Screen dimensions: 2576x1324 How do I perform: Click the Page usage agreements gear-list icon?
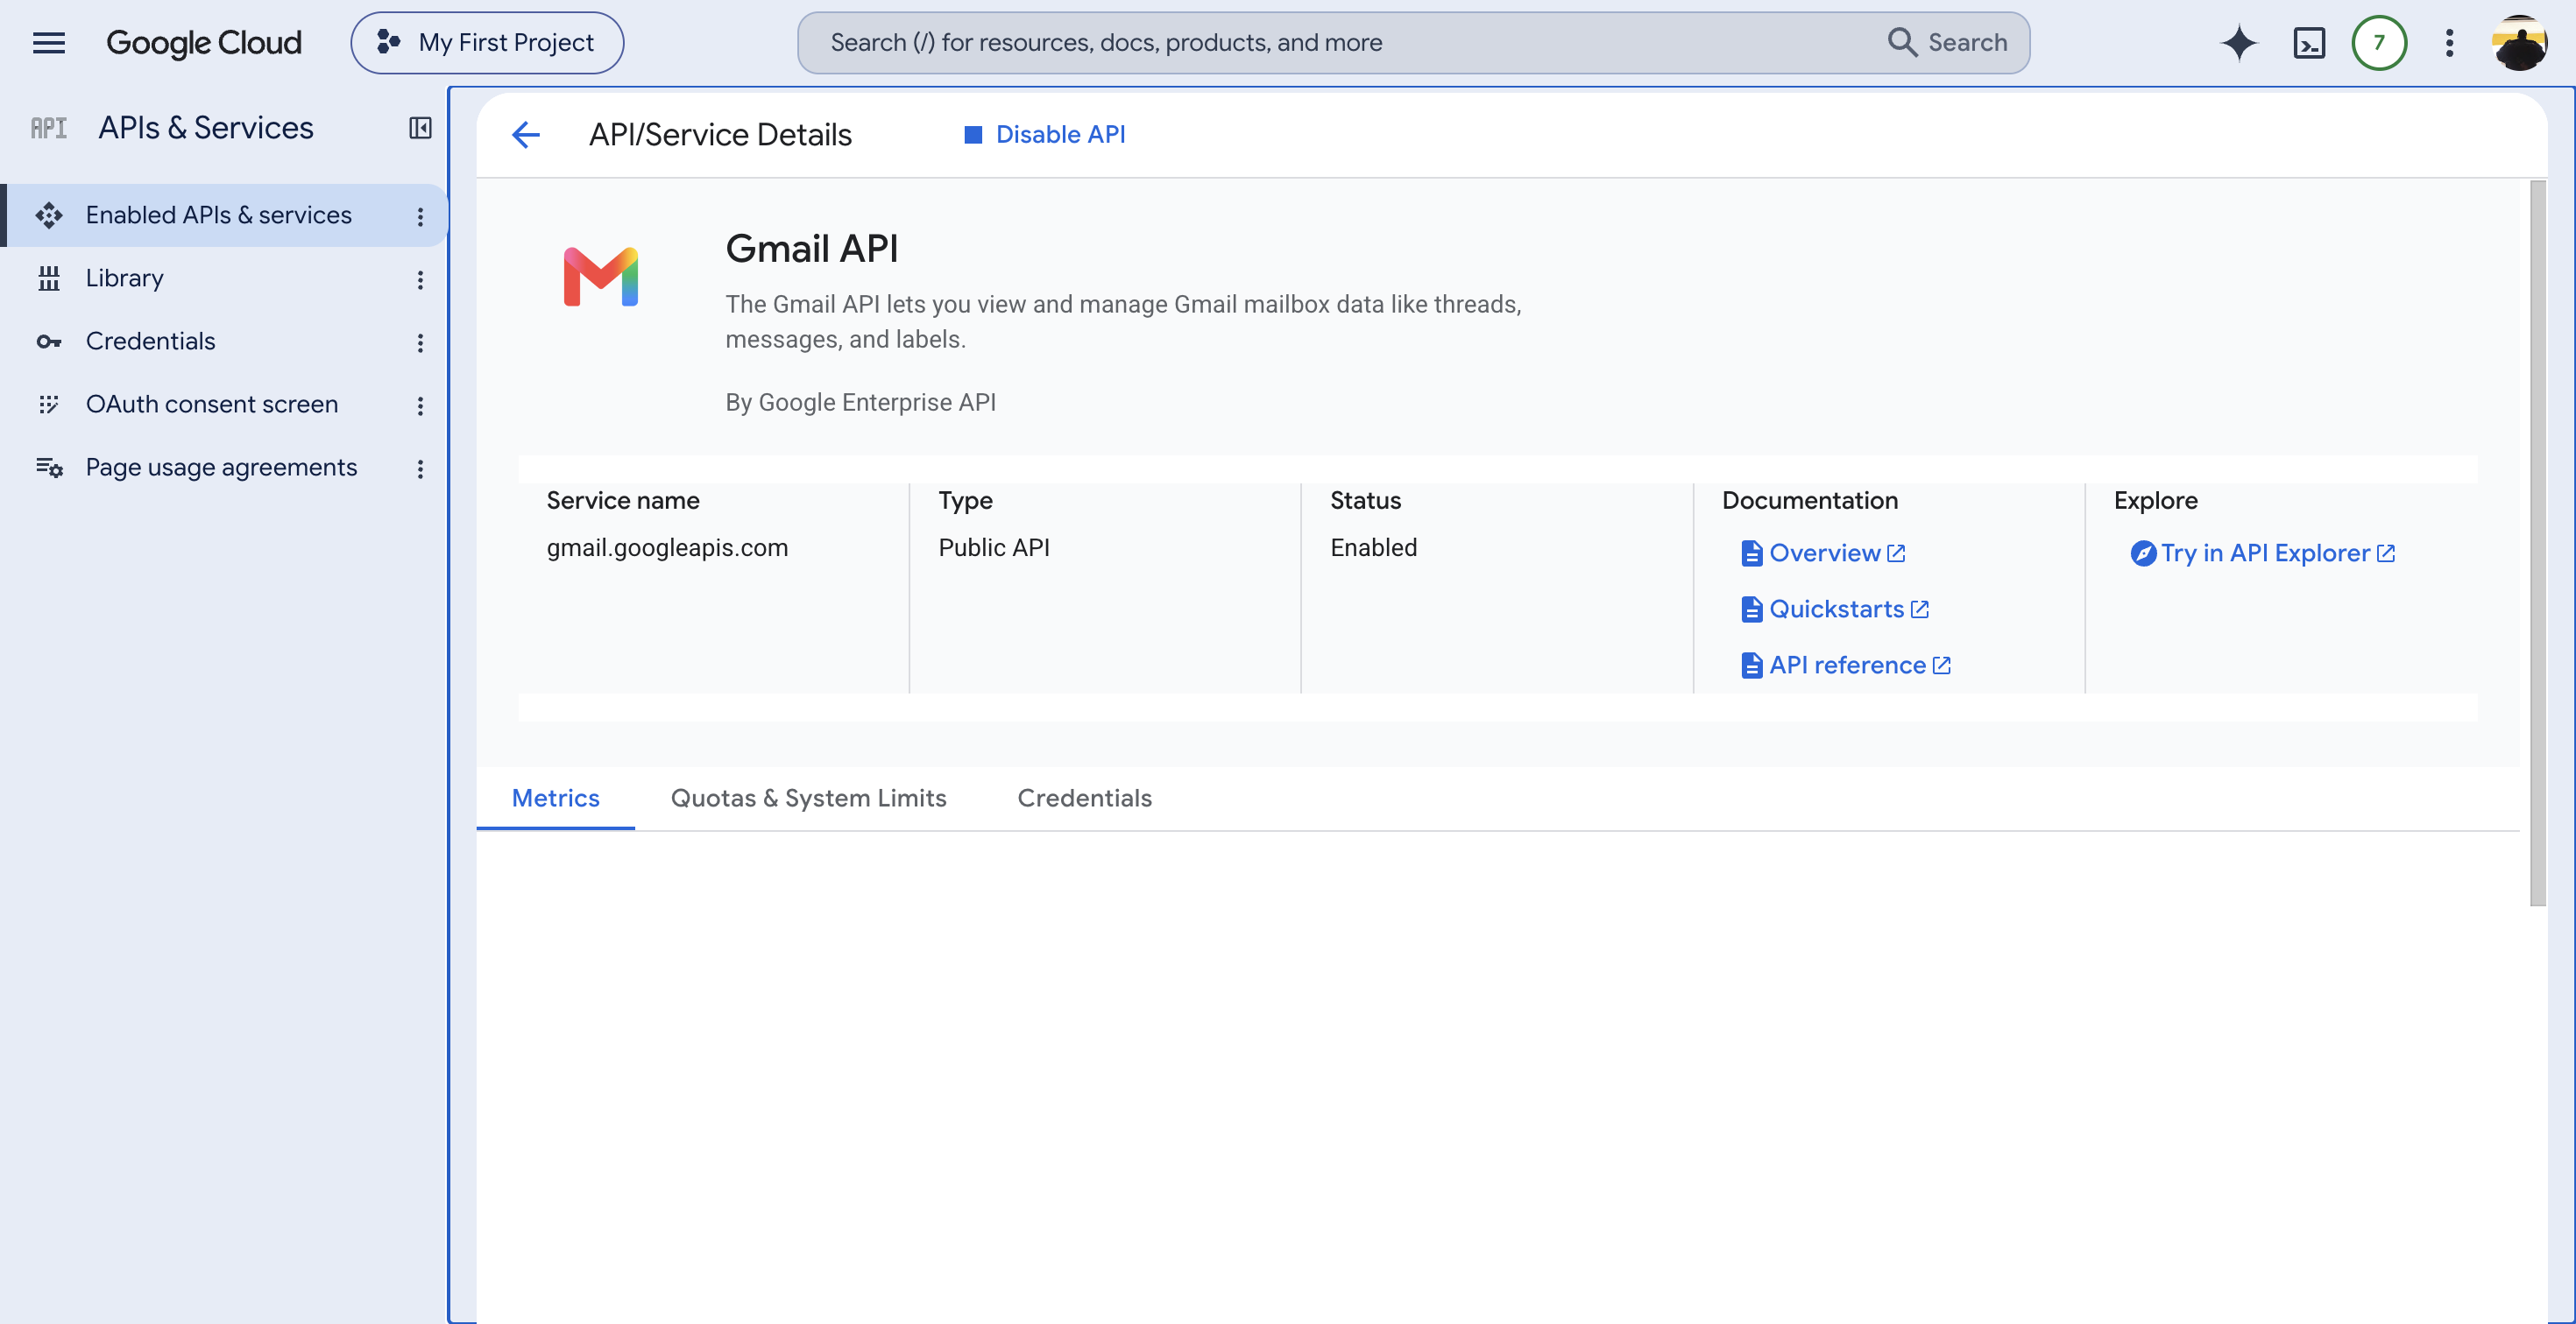[x=49, y=467]
